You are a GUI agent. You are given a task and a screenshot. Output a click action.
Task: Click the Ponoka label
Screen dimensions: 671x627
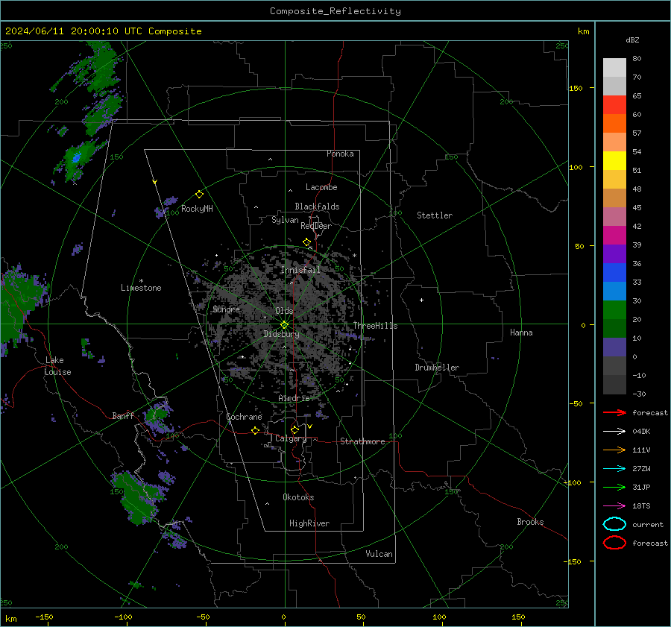(340, 154)
